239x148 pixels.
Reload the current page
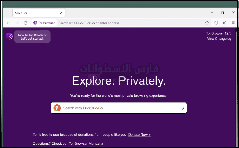[x=26, y=23]
